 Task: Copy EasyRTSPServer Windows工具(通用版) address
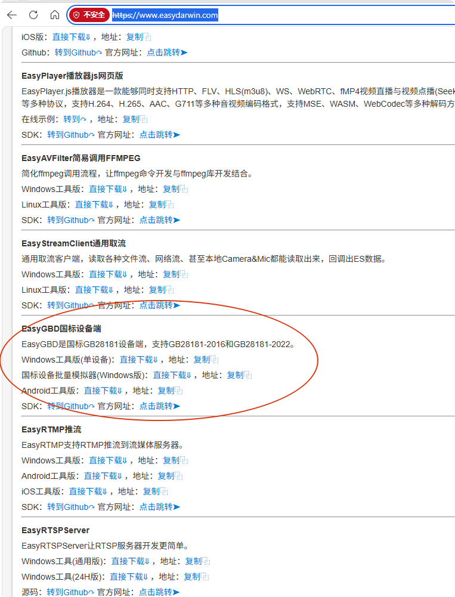(x=197, y=561)
